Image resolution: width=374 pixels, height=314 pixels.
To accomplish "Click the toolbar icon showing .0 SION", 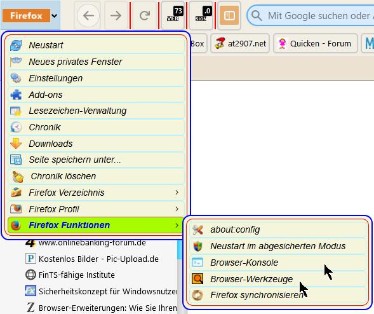I will (x=201, y=15).
